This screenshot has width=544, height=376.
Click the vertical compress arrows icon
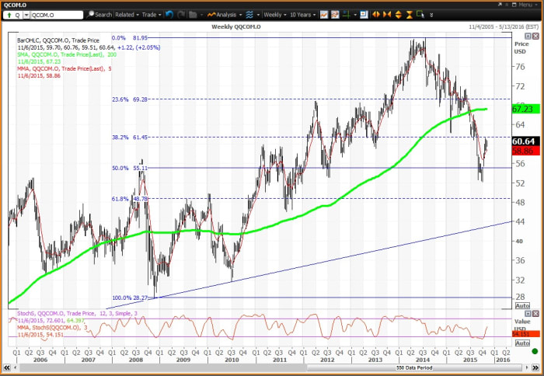pos(410,14)
